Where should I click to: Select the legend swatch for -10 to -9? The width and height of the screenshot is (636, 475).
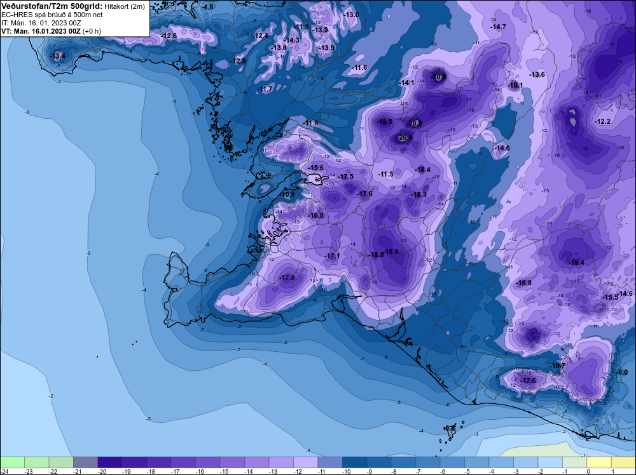pyautogui.click(x=354, y=462)
